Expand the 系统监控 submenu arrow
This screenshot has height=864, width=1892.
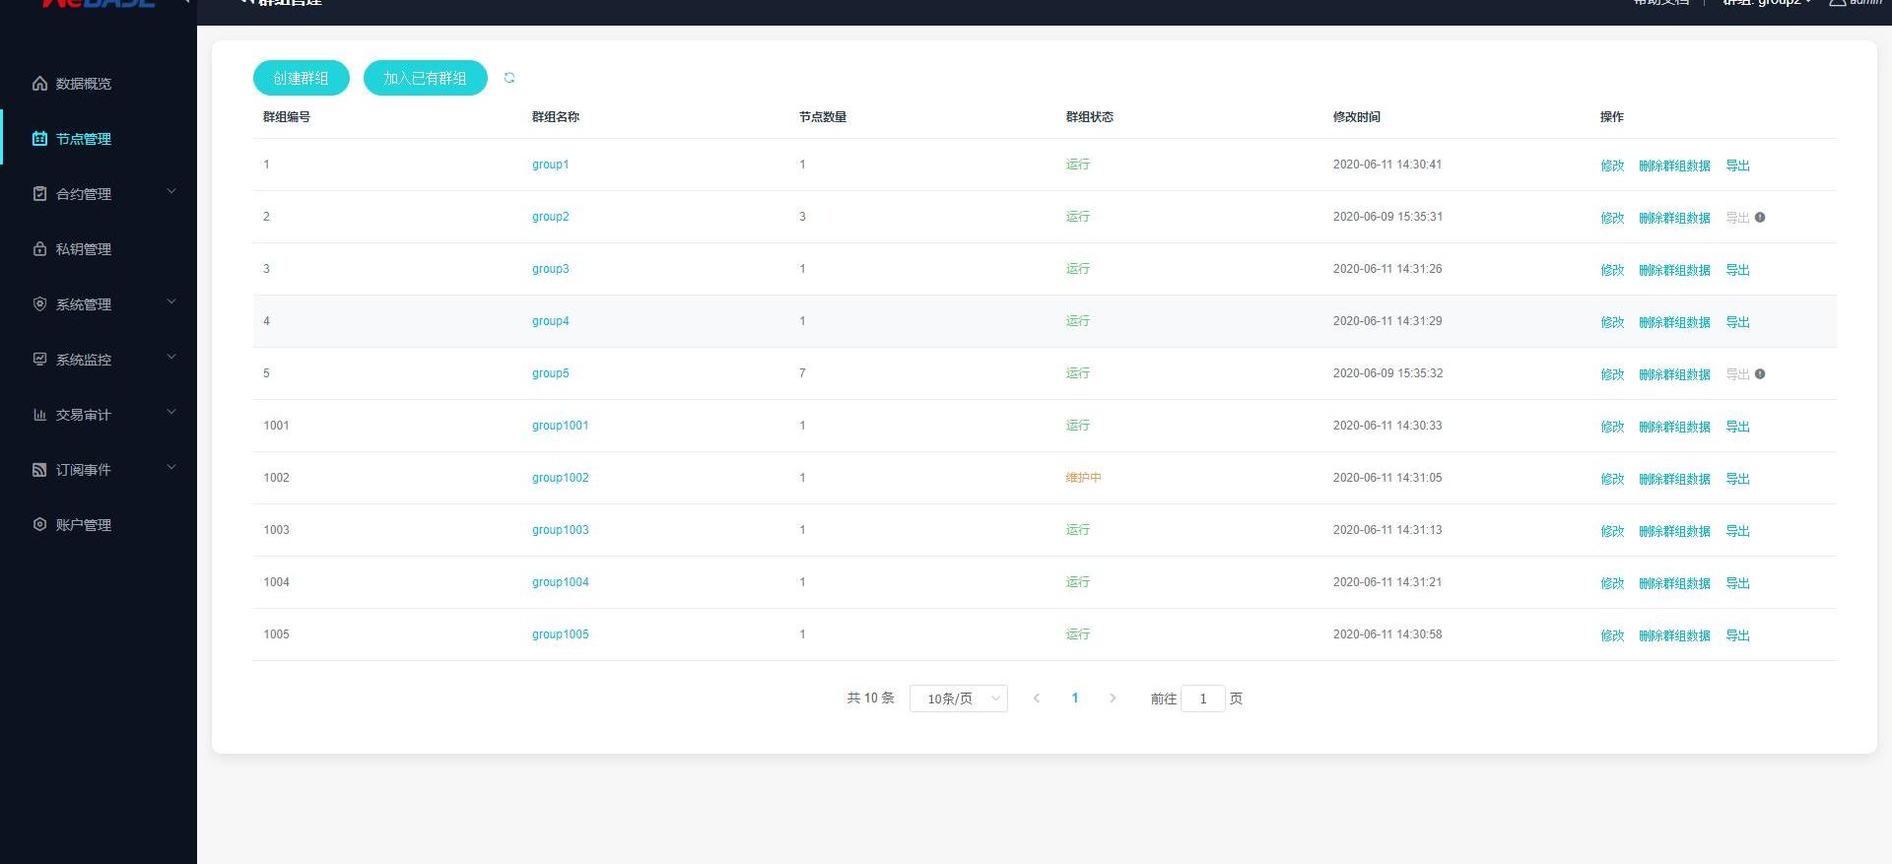pos(171,358)
